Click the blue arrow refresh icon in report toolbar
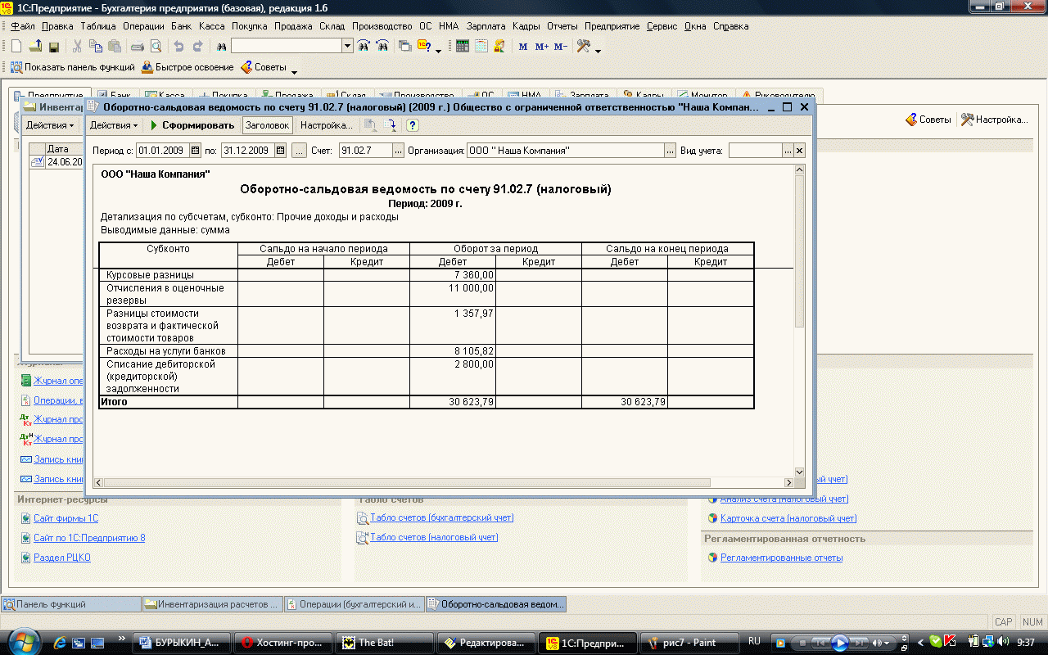 click(391, 125)
